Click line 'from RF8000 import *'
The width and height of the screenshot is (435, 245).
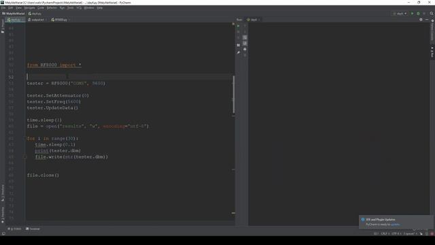point(54,65)
